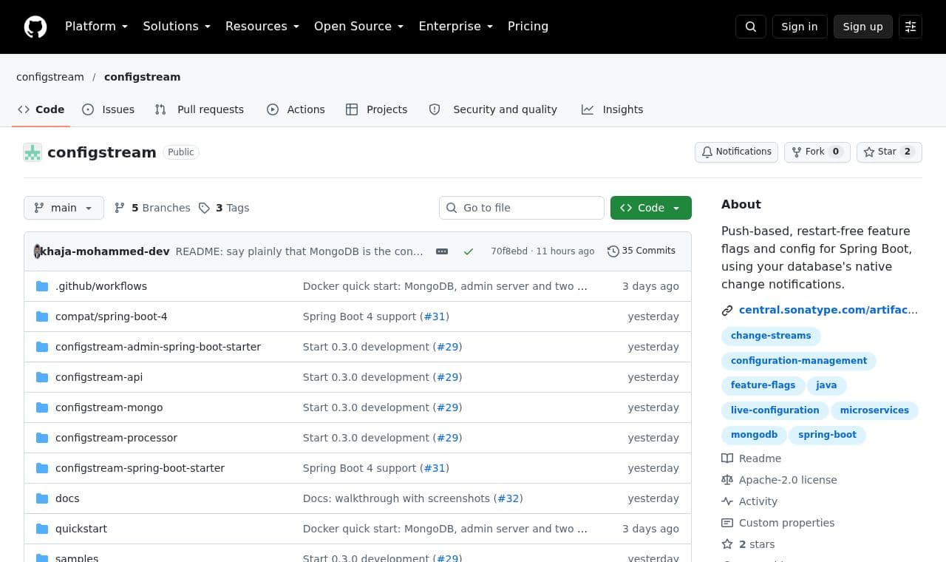Open the .github/workflows folder
946x562 pixels.
point(101,286)
